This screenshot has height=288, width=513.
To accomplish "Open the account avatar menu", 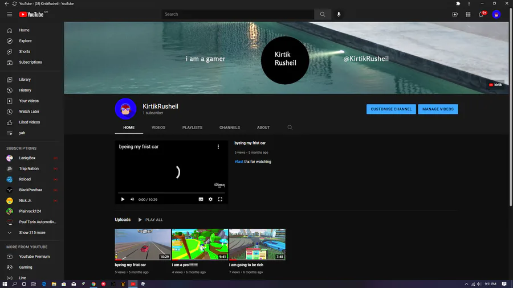I will coord(496,14).
